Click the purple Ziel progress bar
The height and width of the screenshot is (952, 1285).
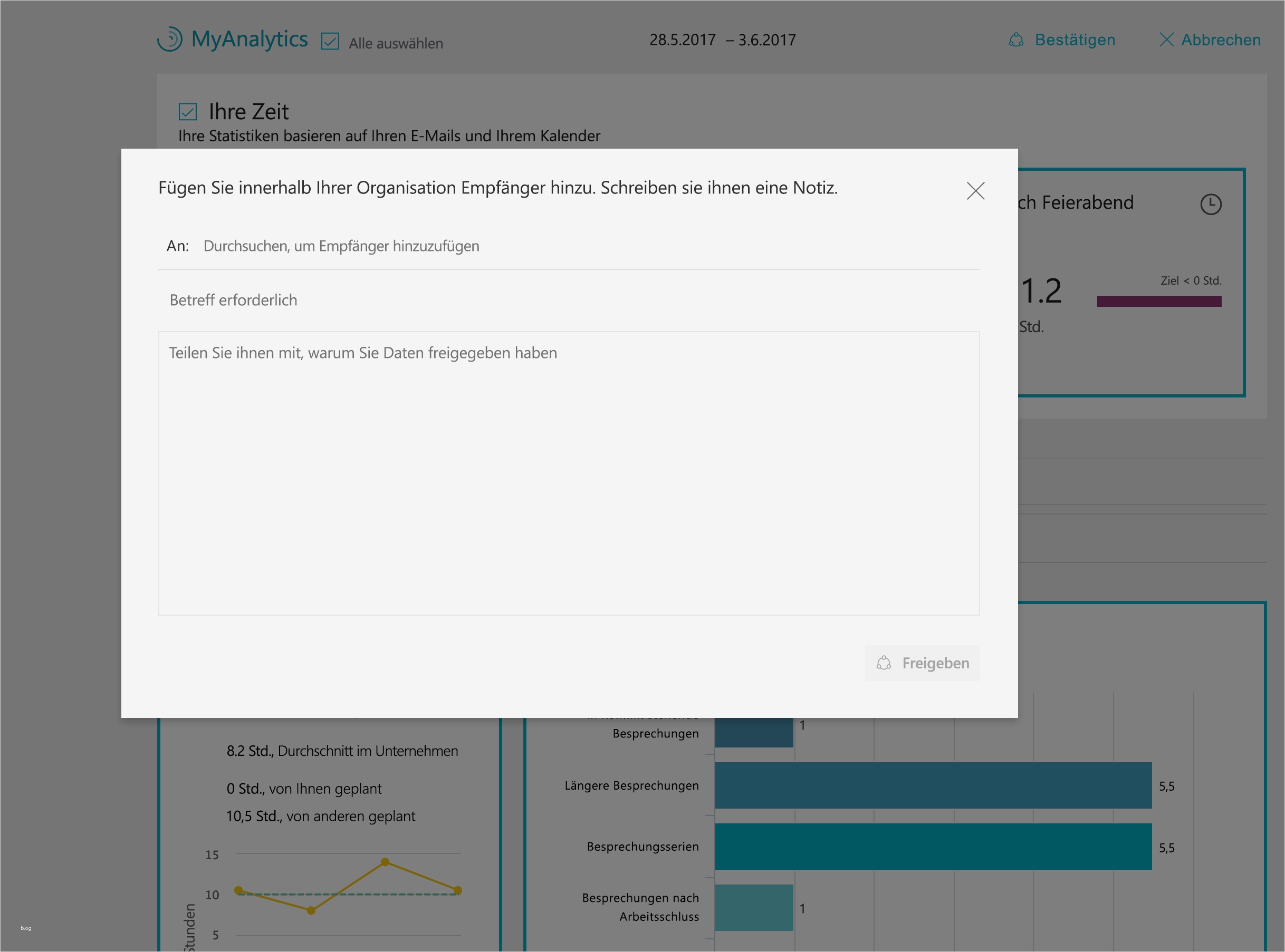tap(1159, 302)
